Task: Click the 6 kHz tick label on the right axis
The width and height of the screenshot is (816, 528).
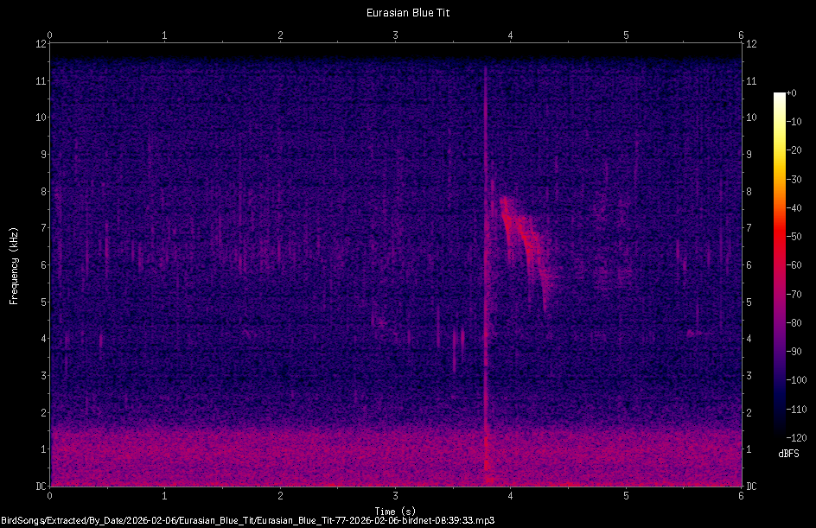Action: pyautogui.click(x=749, y=264)
